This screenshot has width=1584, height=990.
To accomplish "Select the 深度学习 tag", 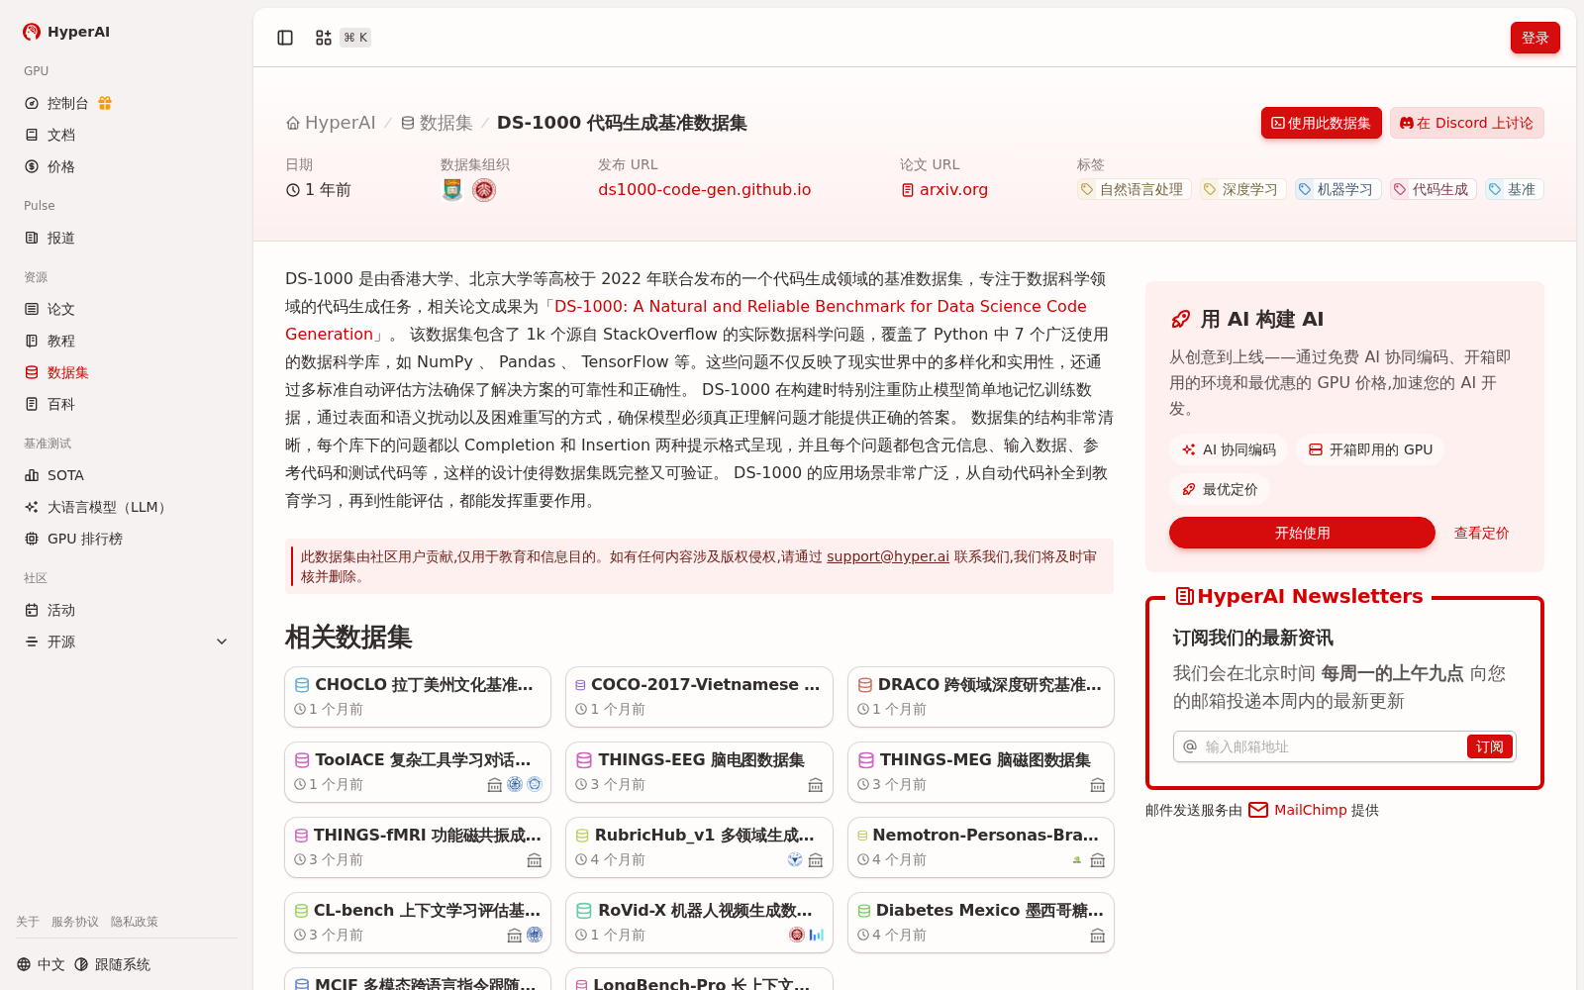I will pyautogui.click(x=1241, y=189).
